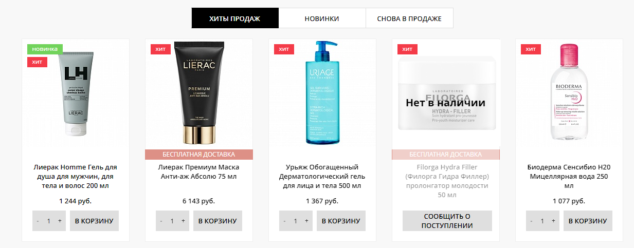
Task: Open Filorga Hydra Filler product title link
Action: tap(446, 181)
